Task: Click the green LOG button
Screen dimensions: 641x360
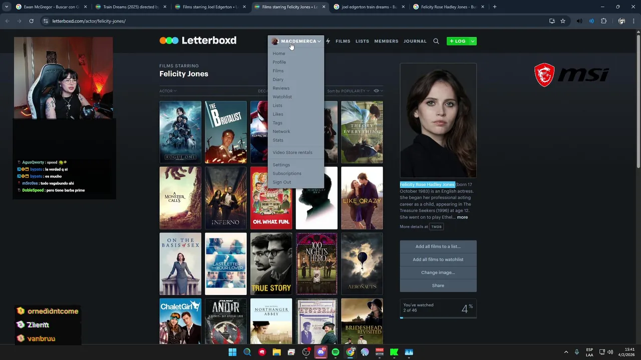Action: tap(458, 41)
